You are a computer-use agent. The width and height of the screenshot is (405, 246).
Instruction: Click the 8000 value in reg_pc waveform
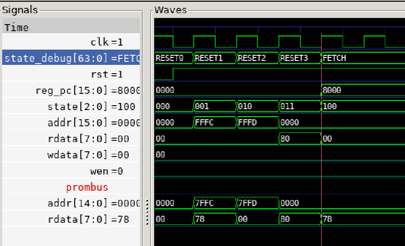coord(332,90)
